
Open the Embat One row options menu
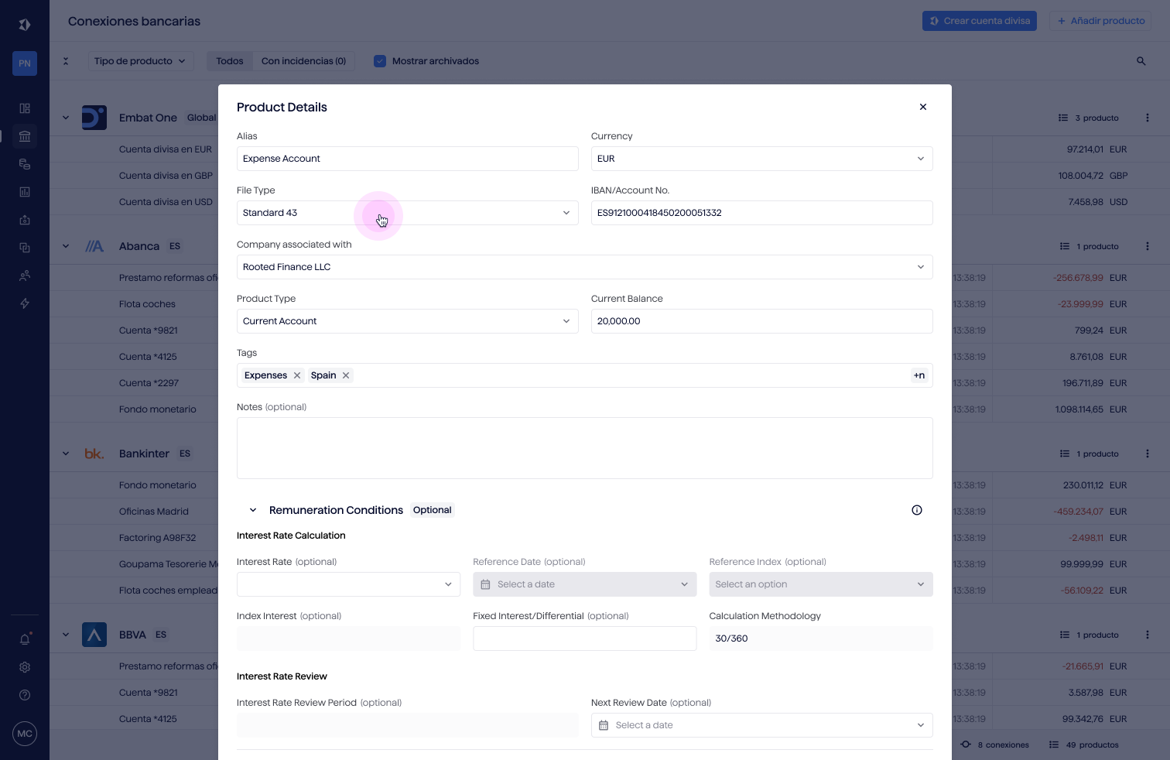tap(1147, 118)
